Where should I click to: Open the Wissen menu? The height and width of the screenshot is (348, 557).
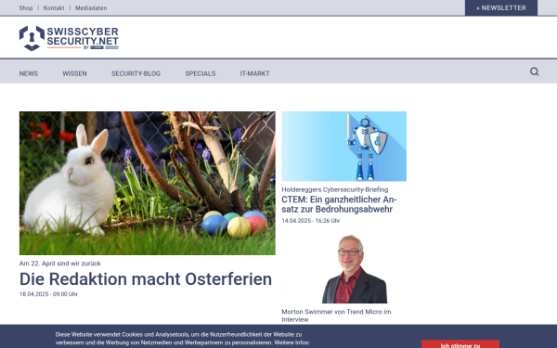coord(74,73)
